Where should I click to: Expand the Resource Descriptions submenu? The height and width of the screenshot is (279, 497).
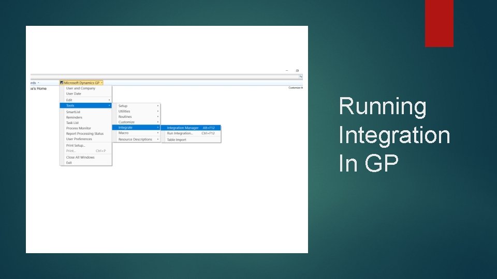[x=136, y=139]
